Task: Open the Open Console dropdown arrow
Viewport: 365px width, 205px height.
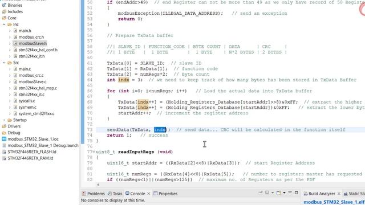Action: [284, 193]
